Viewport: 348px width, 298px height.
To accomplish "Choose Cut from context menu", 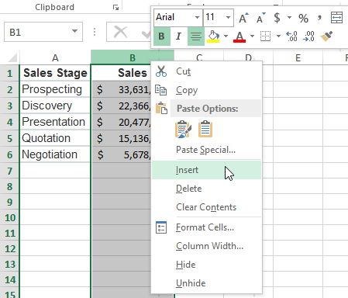I will point(206,71).
